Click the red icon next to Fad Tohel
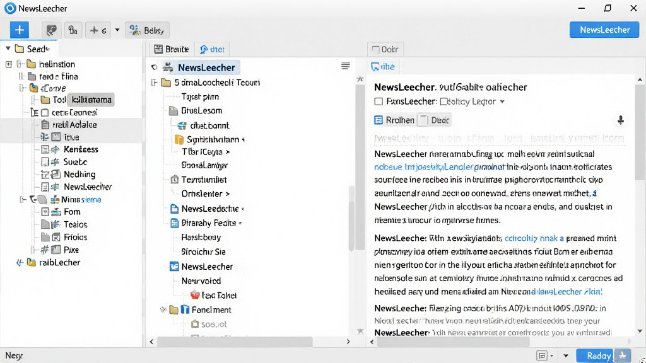 (x=195, y=295)
